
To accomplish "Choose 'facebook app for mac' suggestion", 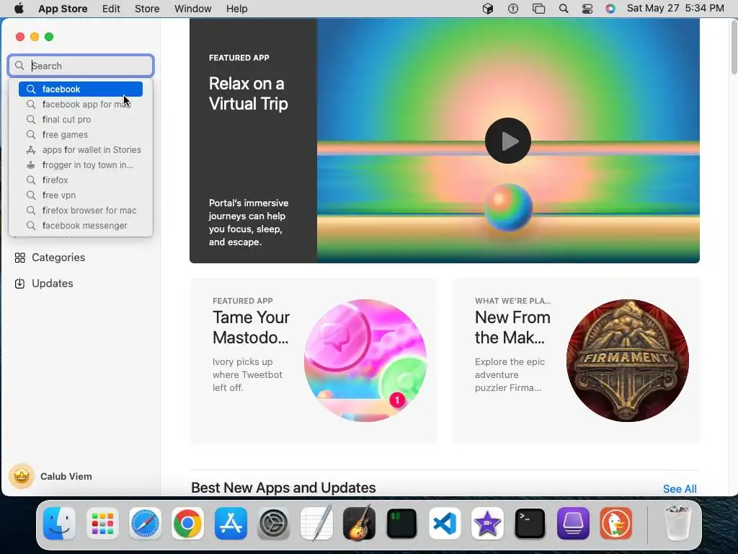I will pos(81,104).
